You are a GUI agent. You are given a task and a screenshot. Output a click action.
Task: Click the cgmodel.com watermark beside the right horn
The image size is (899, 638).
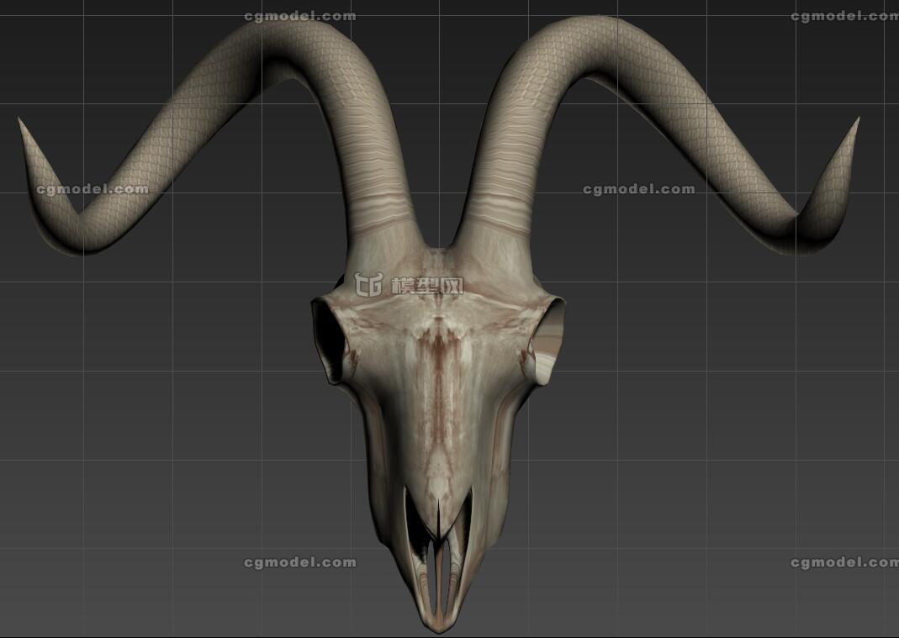tap(639, 189)
